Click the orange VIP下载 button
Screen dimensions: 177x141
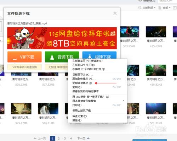(x=24, y=57)
